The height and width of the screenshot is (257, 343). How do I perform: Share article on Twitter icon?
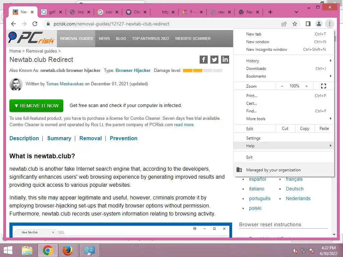click(214, 60)
